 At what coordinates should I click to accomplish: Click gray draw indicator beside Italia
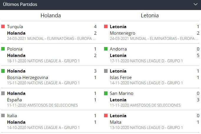point(3,116)
